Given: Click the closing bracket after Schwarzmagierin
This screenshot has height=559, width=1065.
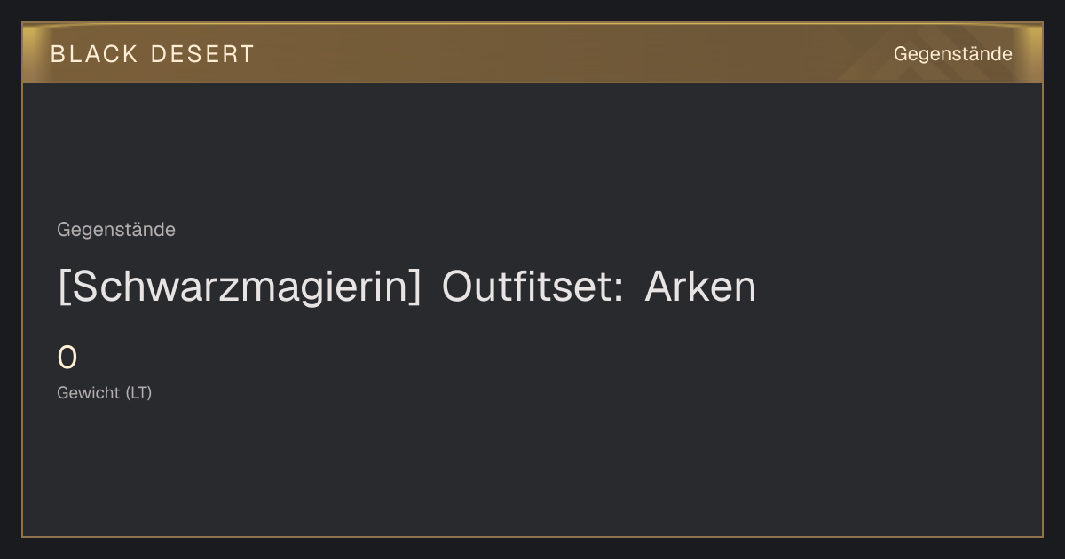Looking at the screenshot, I should tap(414, 287).
